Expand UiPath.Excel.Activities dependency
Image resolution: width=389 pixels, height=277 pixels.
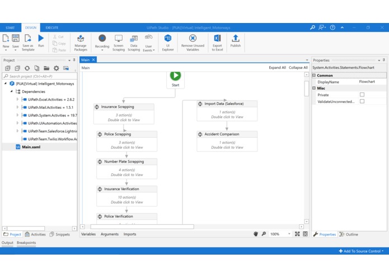point(17,99)
